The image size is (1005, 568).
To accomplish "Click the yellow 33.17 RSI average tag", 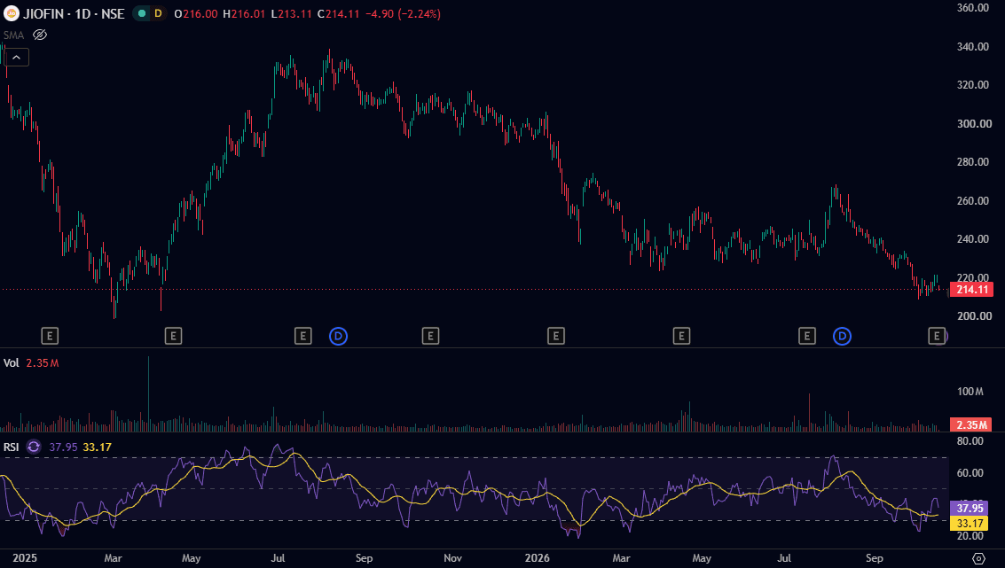I will [x=970, y=523].
